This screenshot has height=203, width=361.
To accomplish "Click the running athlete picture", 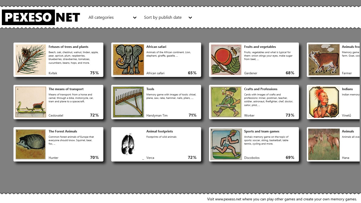I will click(x=226, y=144).
